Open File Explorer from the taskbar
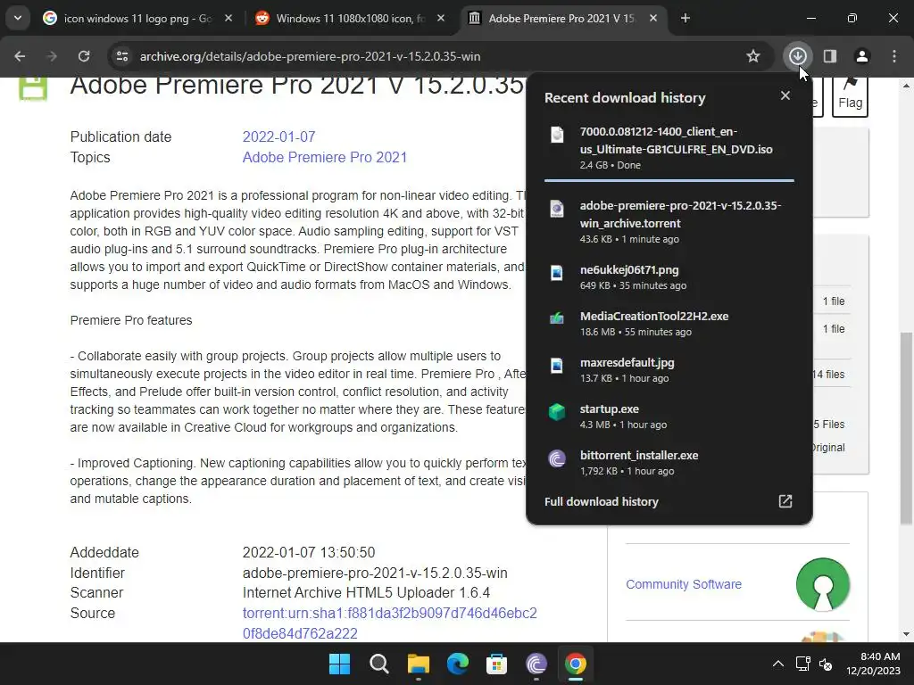914x685 pixels. click(418, 664)
